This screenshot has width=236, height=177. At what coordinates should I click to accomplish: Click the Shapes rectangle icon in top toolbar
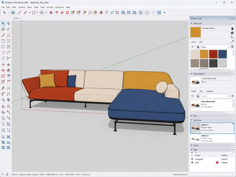point(34,12)
